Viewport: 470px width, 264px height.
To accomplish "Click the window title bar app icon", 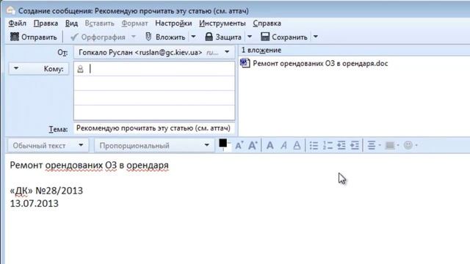I will click(10, 10).
